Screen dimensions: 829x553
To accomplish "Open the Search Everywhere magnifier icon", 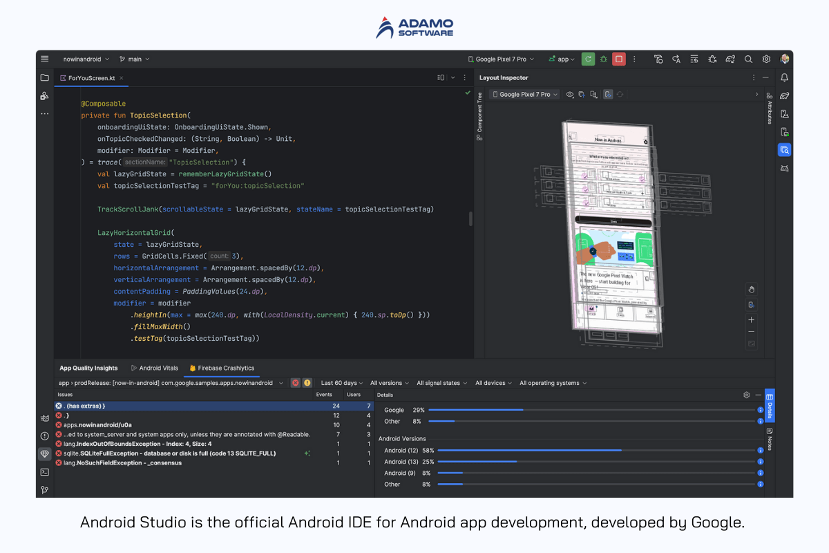I will [748, 59].
